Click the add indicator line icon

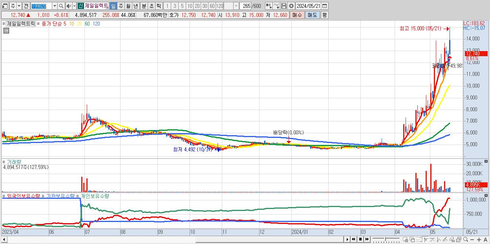pyautogui.click(x=276, y=6)
